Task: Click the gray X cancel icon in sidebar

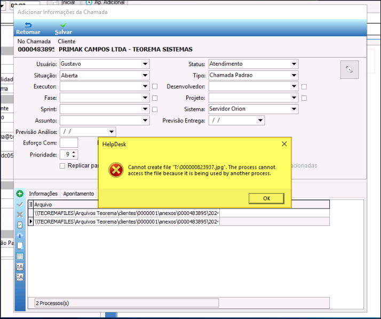Action: [20, 214]
